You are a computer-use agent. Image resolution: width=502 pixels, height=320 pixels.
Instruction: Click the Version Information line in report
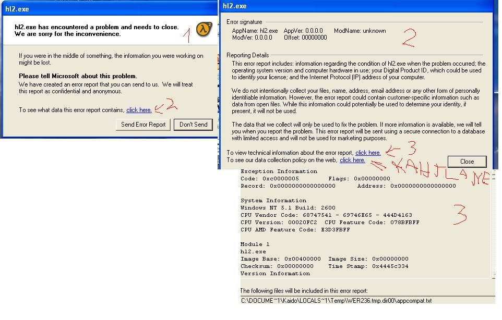[275, 274]
